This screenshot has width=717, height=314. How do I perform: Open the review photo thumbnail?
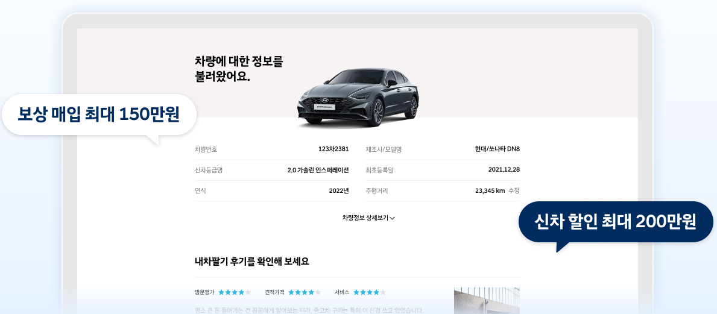coord(487,300)
